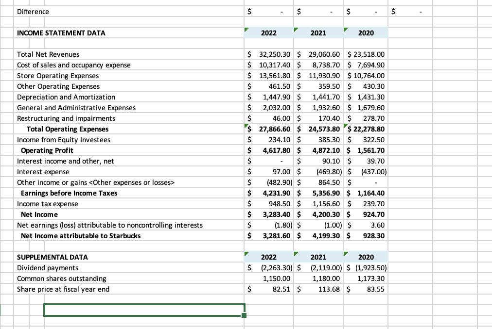Click the Total Net Revenues label

[x=48, y=54]
